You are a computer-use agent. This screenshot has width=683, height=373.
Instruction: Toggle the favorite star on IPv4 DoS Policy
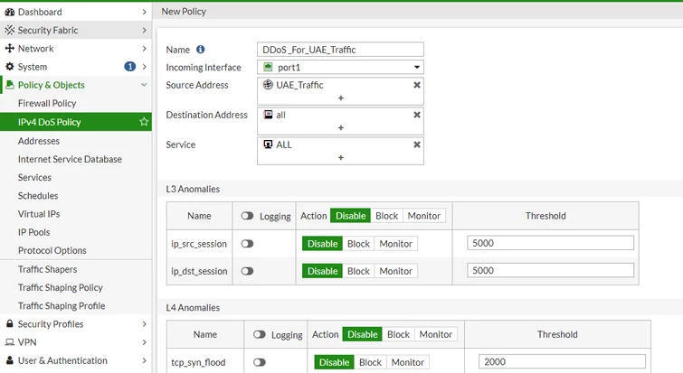tap(144, 122)
